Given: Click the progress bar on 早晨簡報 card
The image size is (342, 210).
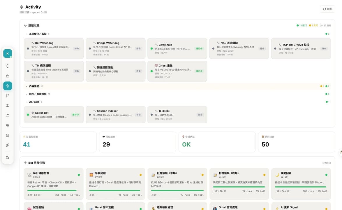Looking at the screenshot, I should pyautogui.click(x=115, y=190).
